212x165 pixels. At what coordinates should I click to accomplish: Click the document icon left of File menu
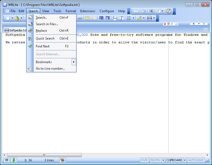click(x=7, y=11)
